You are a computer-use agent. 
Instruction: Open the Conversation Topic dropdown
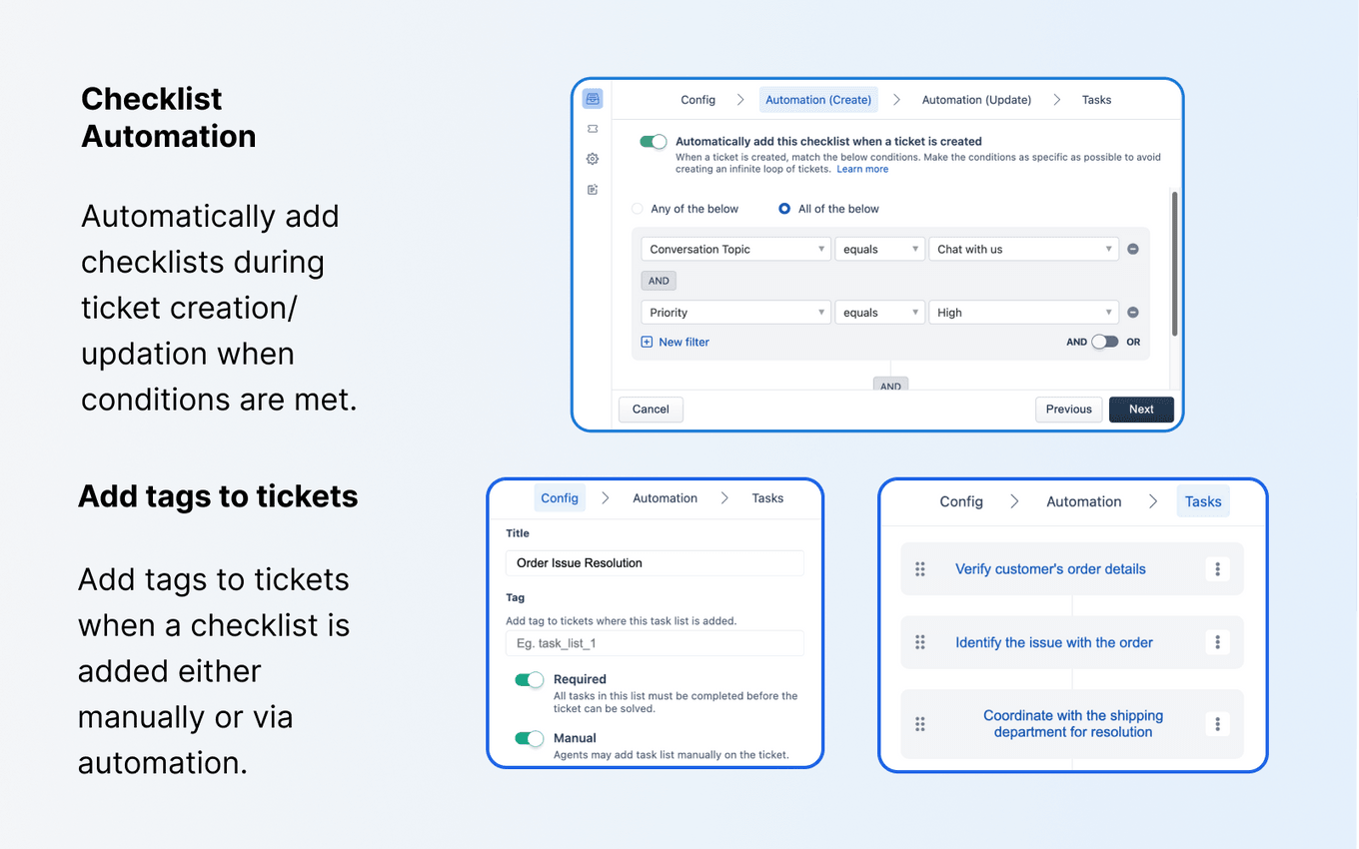tap(735, 249)
